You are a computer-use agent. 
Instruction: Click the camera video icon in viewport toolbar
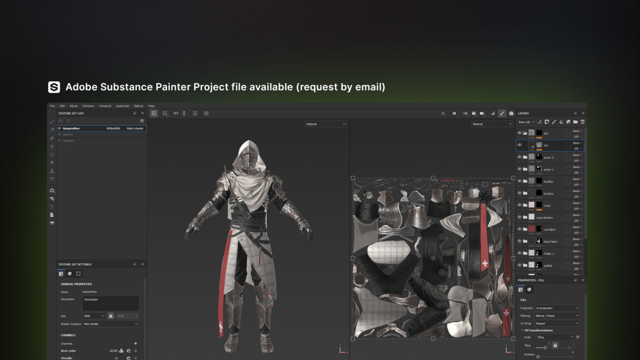[x=482, y=113]
